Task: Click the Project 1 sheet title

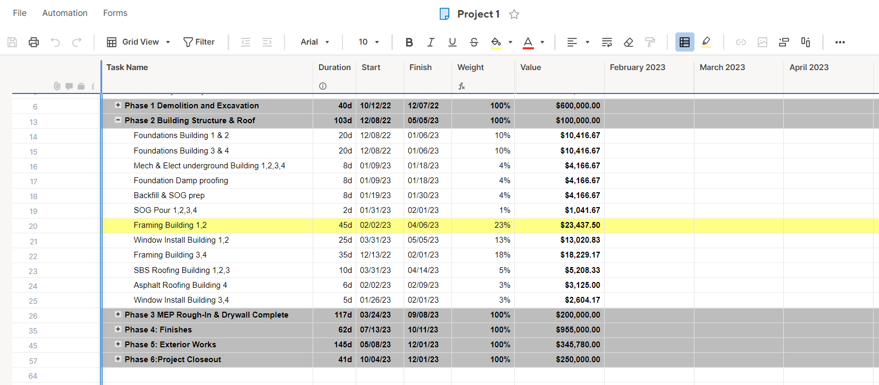Action: pos(479,14)
